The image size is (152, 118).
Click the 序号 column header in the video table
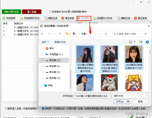click(5, 24)
